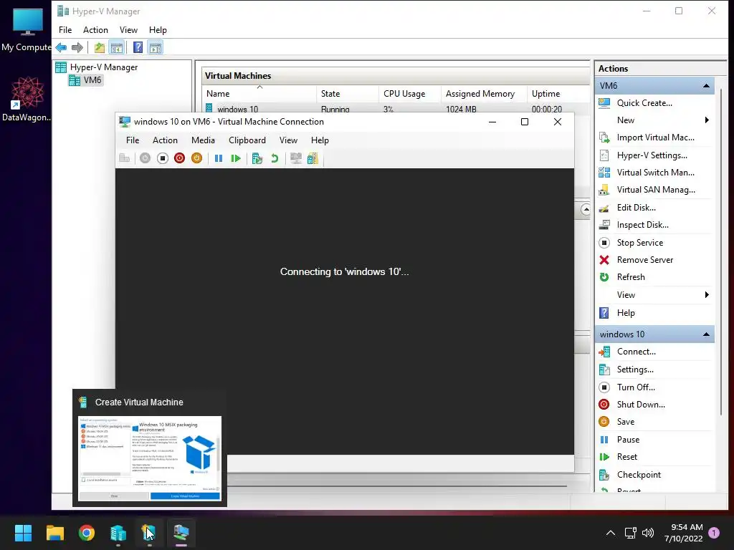Click the Back arrow in Hyper-V Manager toolbar
The width and height of the screenshot is (734, 550).
pyautogui.click(x=61, y=47)
